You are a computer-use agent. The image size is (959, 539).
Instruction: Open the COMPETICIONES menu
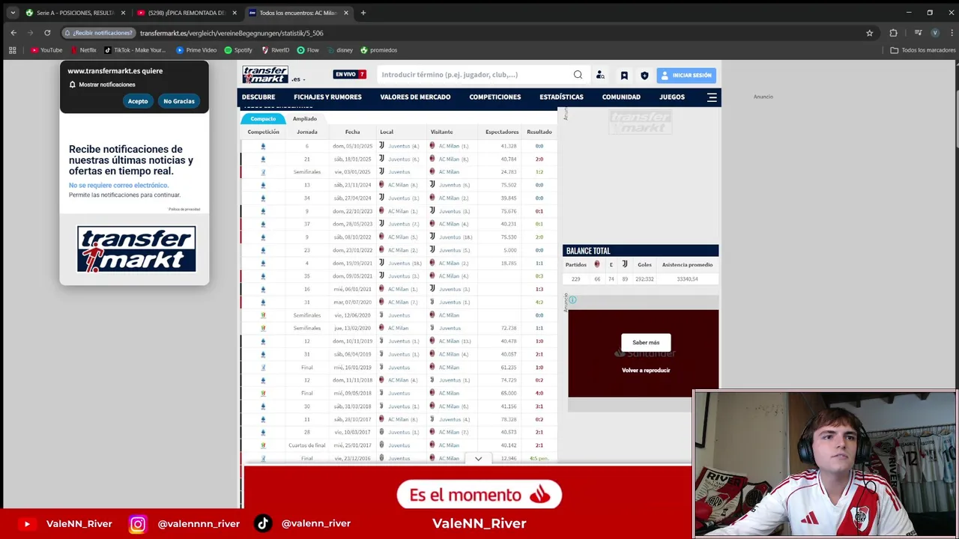coord(494,97)
